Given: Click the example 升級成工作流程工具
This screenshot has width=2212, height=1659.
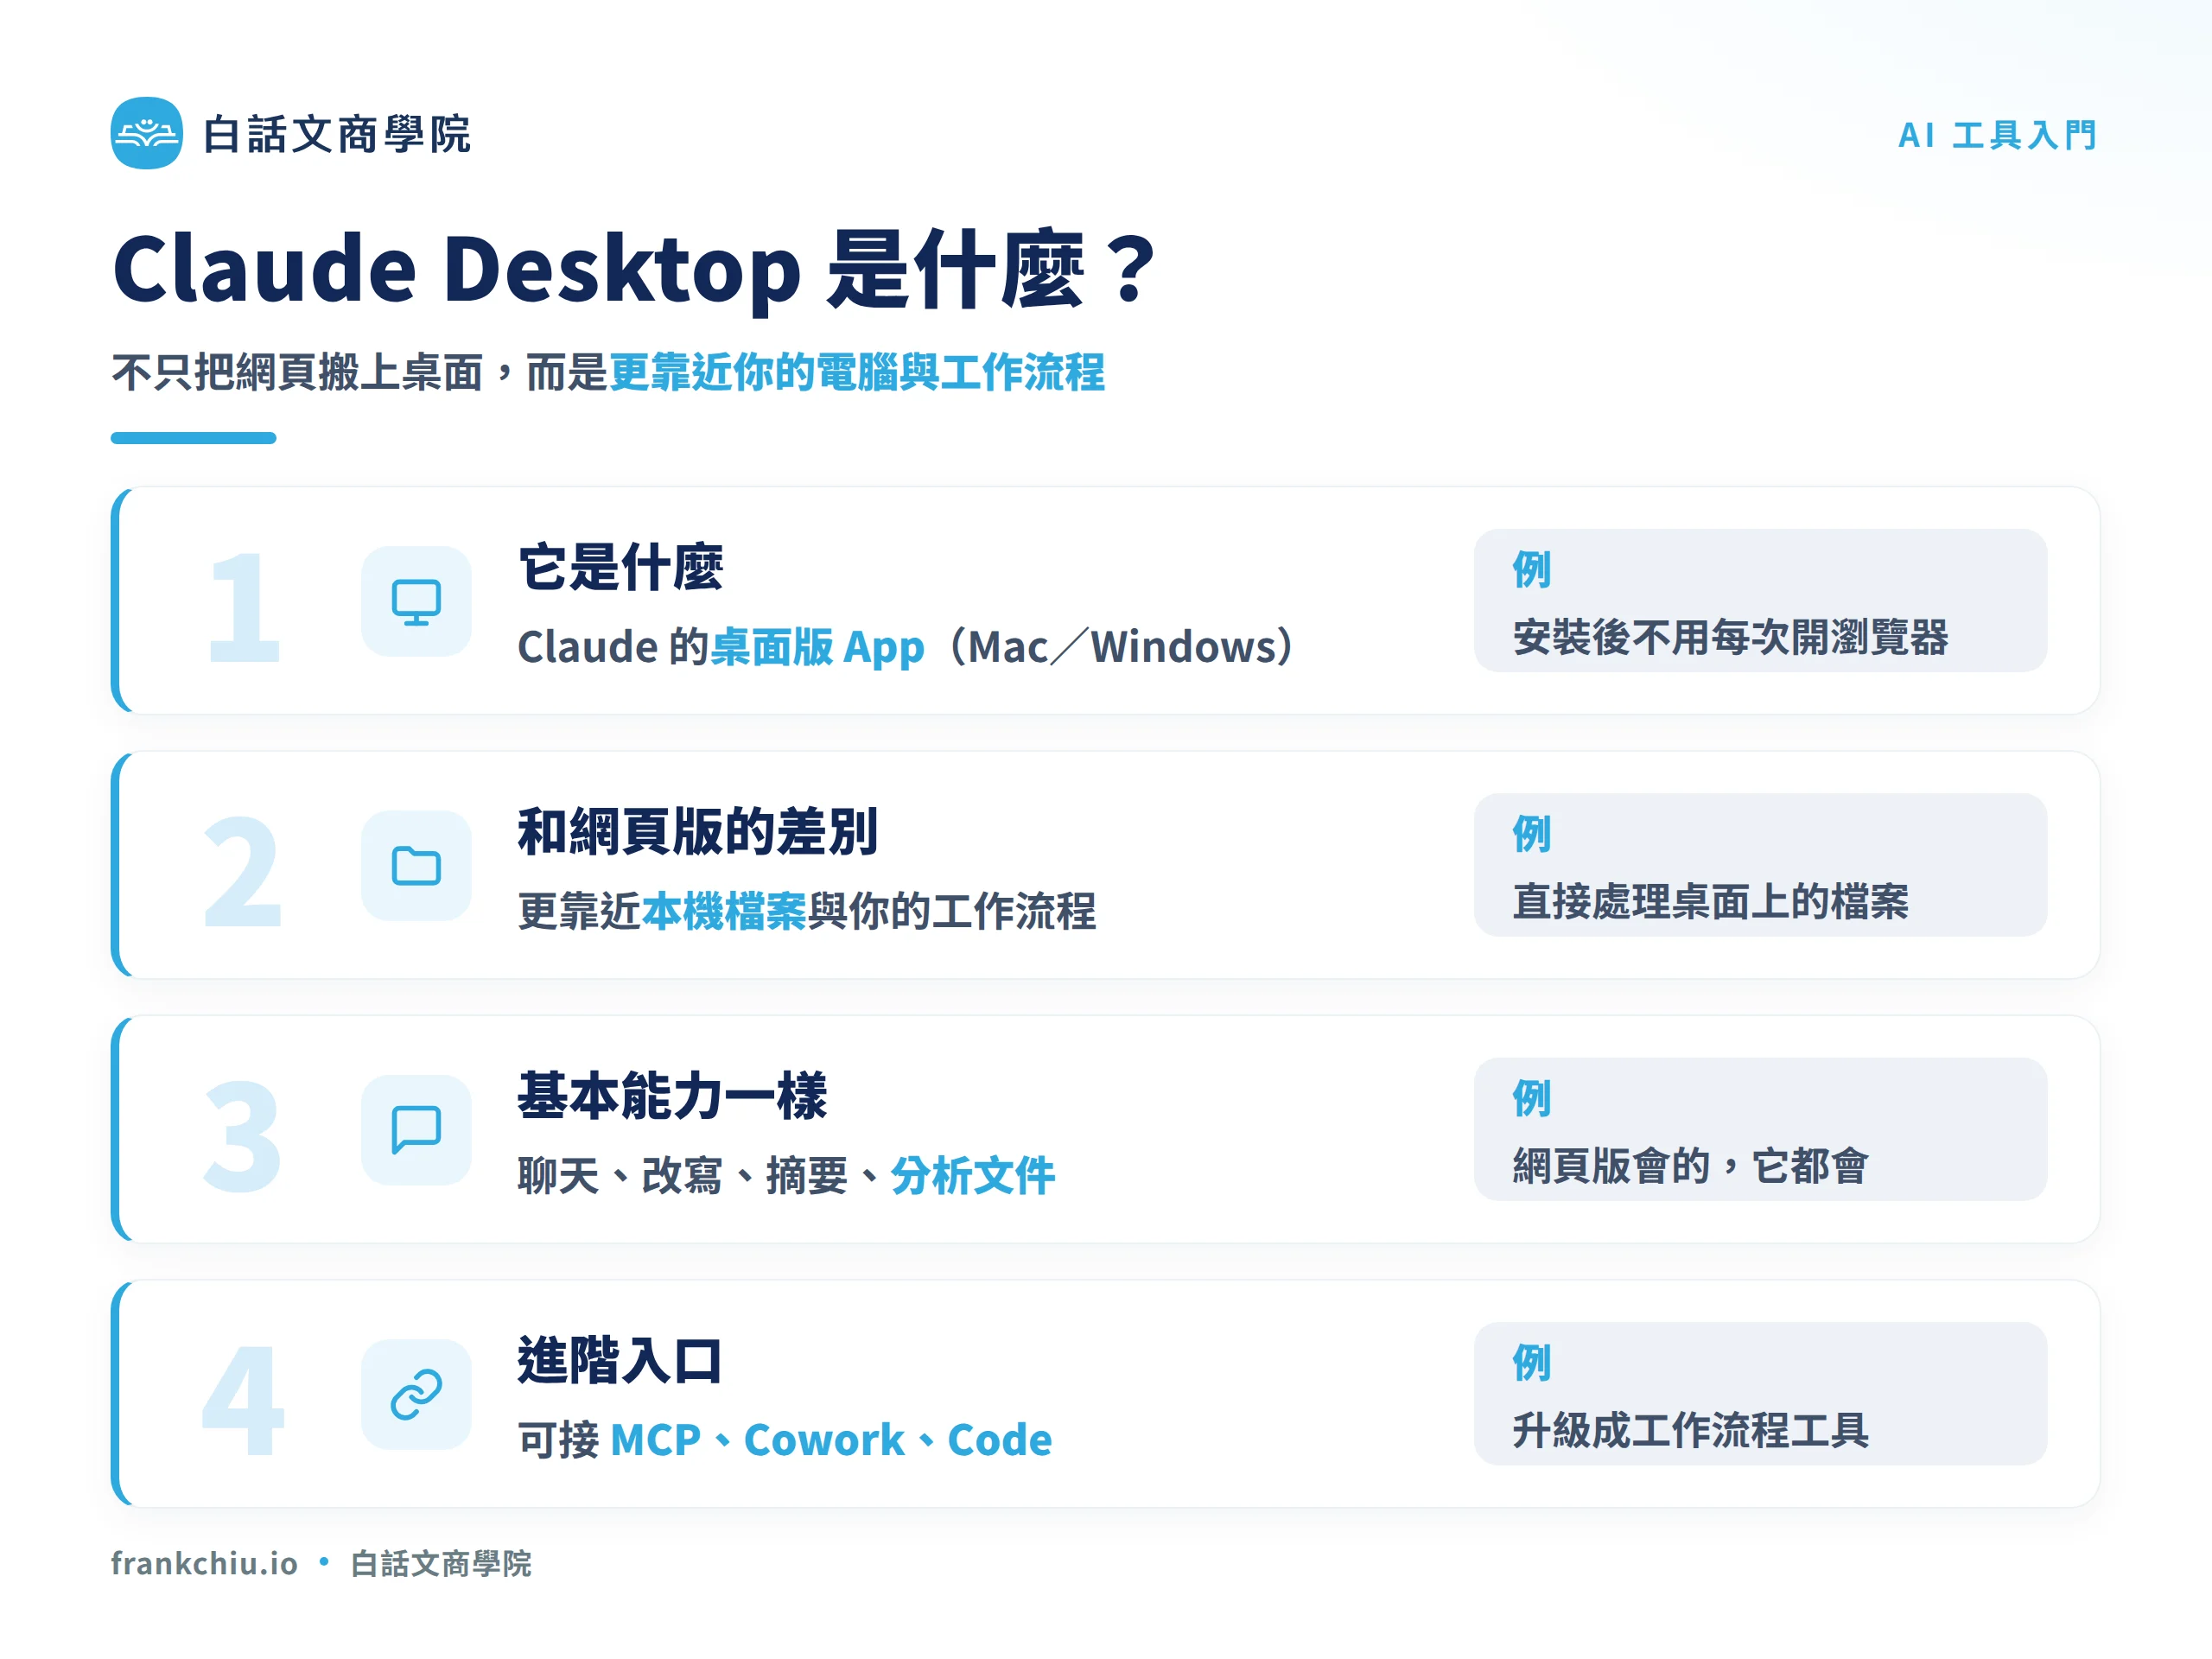Looking at the screenshot, I should coord(1691,1430).
